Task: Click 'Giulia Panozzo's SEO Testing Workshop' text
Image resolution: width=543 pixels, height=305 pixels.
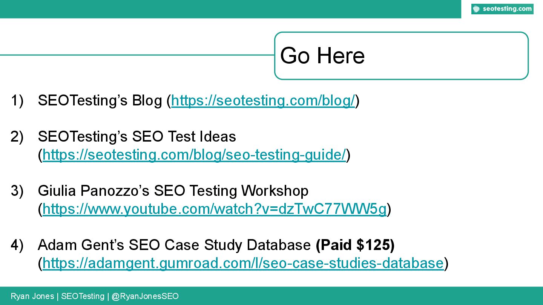Action: (x=173, y=191)
